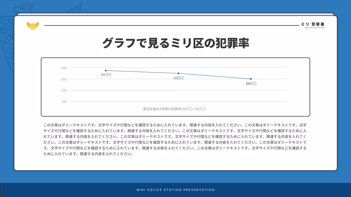
Task: Click the 100 gridline value label
Action: click(64, 102)
